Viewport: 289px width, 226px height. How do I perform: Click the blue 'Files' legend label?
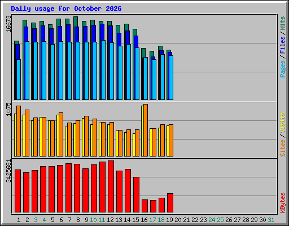coord(283,45)
